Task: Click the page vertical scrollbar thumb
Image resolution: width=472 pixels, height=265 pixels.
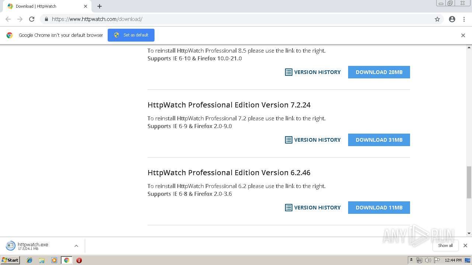Action: click(469, 182)
